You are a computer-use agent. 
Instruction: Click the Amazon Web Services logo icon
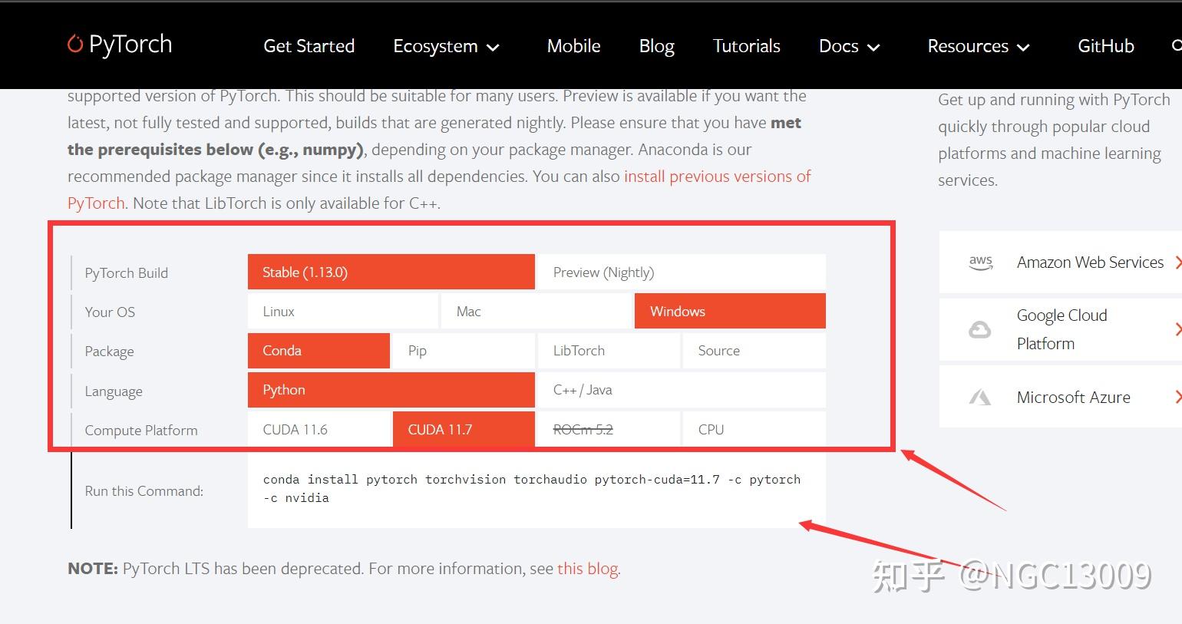pos(980,262)
